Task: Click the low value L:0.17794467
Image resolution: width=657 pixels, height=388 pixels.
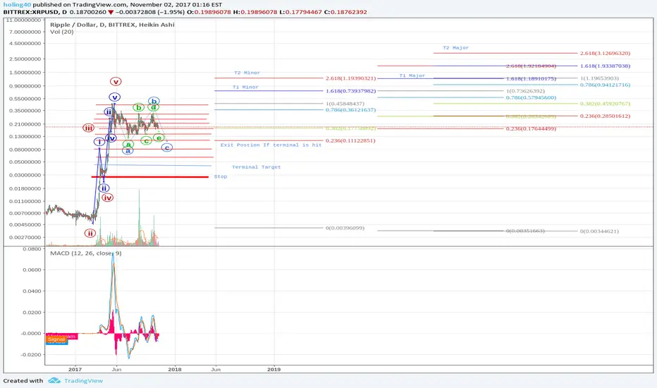Action: 300,12
